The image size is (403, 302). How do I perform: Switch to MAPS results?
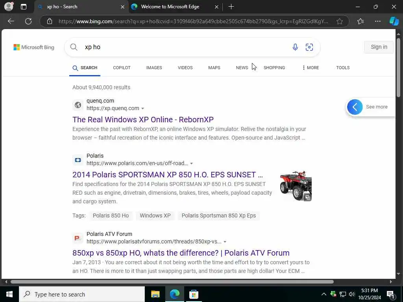point(214,68)
